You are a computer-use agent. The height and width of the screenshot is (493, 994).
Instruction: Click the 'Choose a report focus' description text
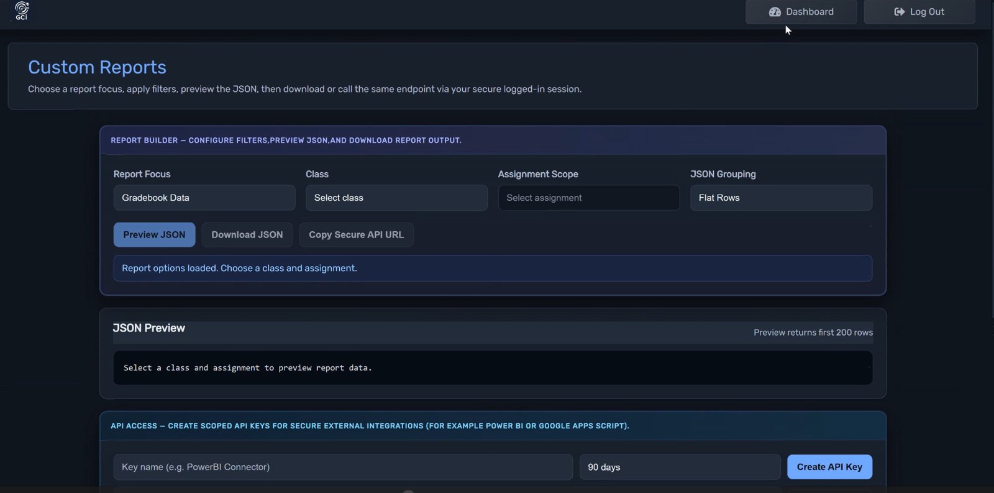(x=304, y=89)
